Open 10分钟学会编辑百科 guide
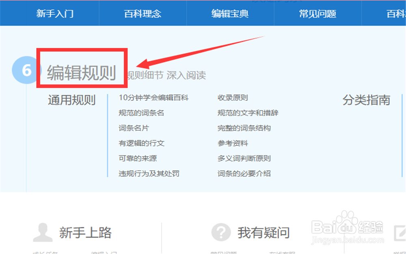 [154, 98]
